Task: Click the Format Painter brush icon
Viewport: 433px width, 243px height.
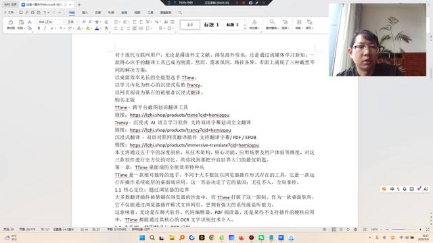Action: click(11, 22)
